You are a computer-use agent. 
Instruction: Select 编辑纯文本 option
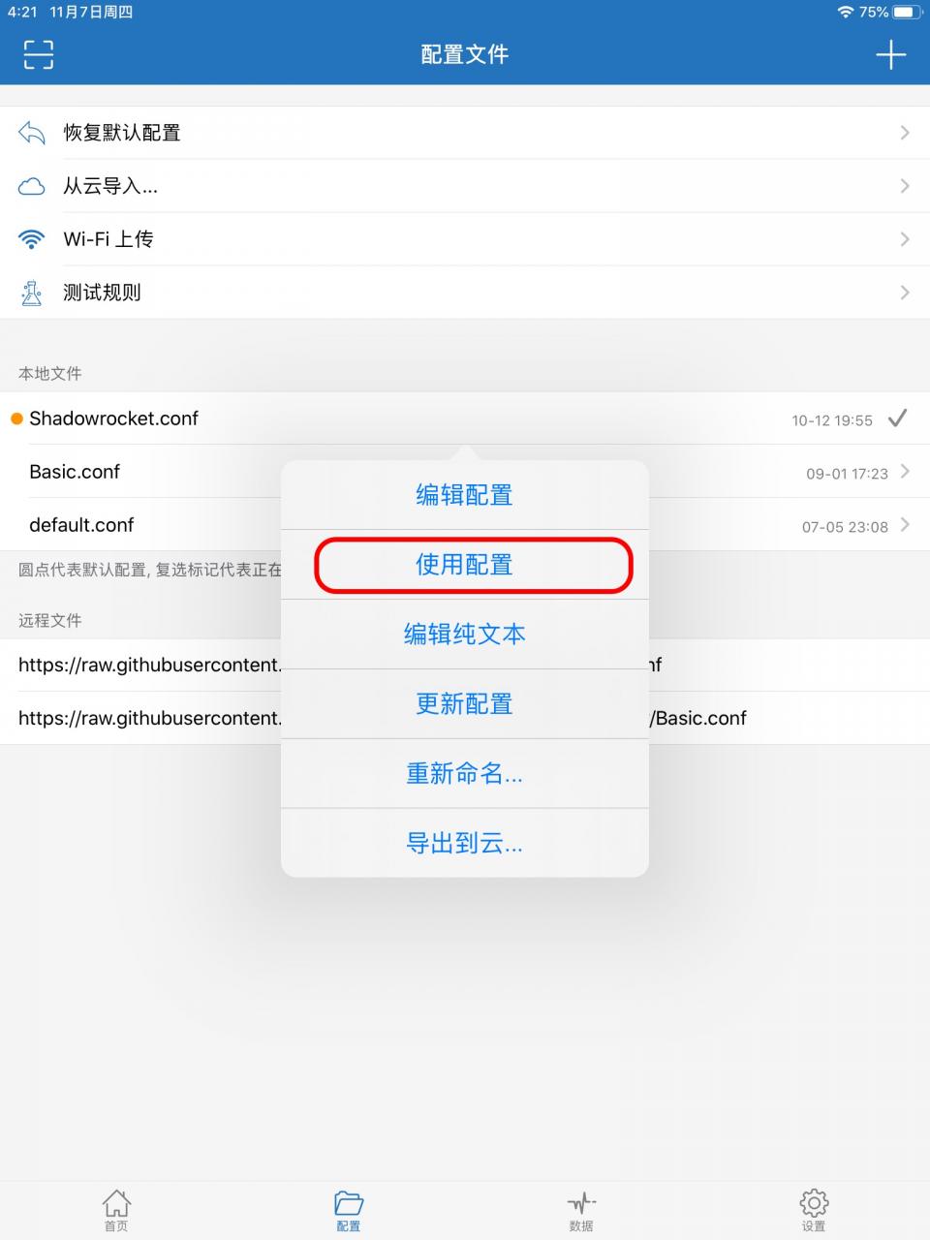(465, 635)
